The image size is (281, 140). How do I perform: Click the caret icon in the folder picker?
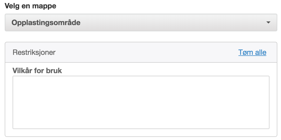coord(268,23)
